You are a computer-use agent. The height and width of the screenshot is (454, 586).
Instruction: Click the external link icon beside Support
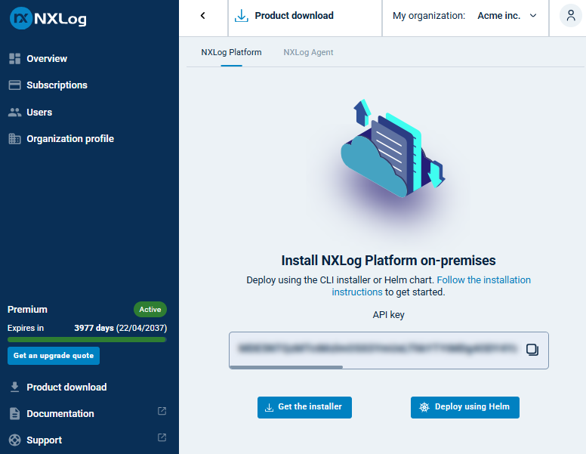tap(162, 437)
